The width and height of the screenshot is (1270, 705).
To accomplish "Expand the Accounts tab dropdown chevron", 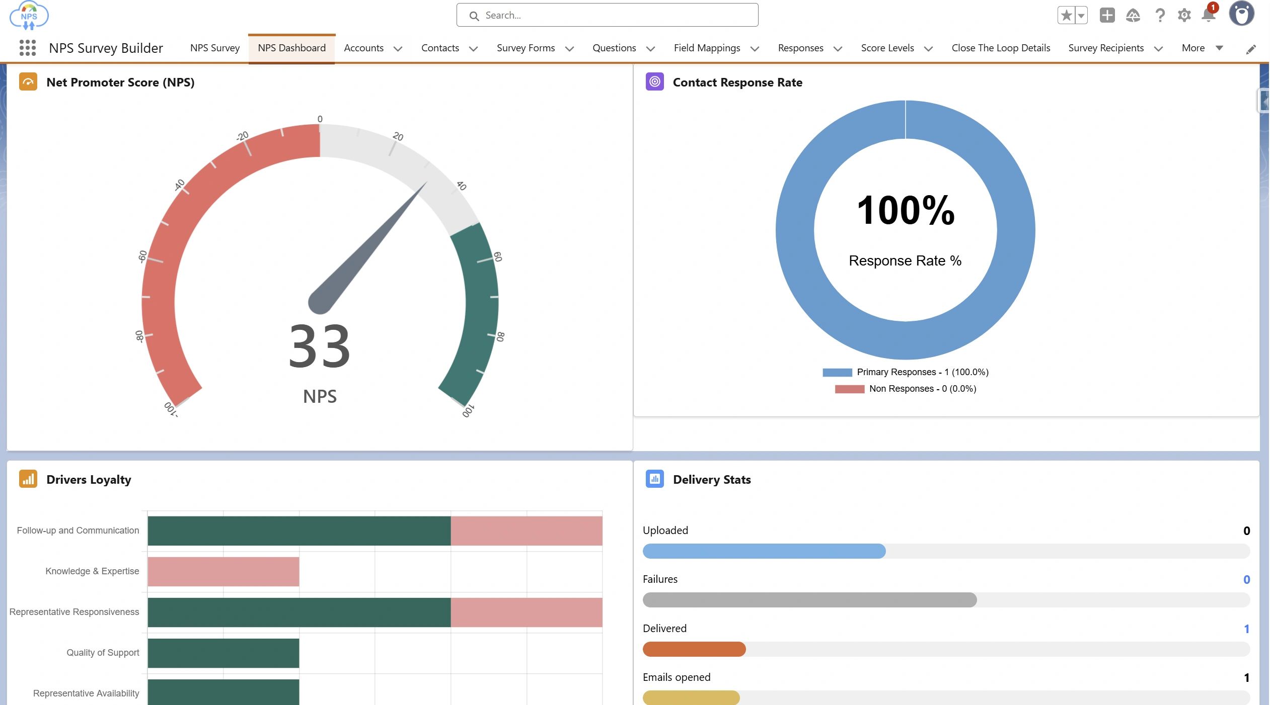I will [398, 49].
